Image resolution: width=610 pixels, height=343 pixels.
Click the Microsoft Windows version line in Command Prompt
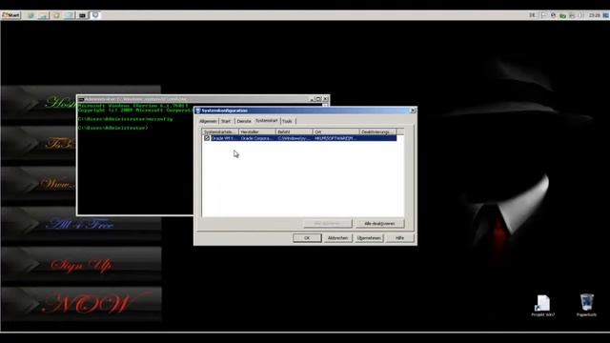(132, 106)
